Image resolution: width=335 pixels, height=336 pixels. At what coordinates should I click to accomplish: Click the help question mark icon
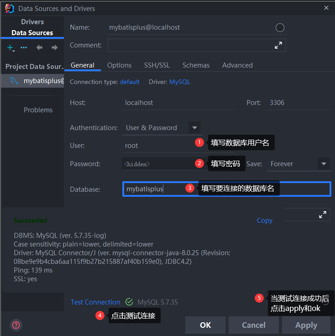point(16,325)
